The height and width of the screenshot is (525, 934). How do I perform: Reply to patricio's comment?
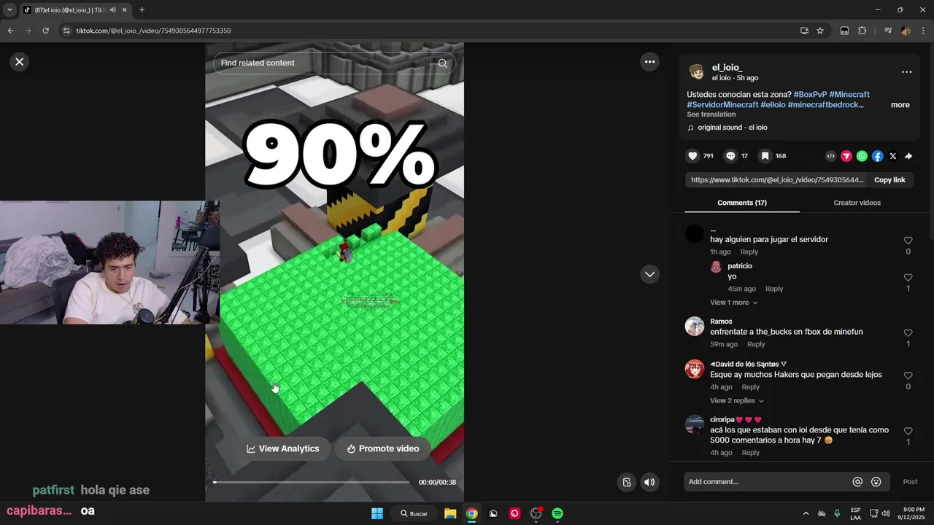[774, 289]
